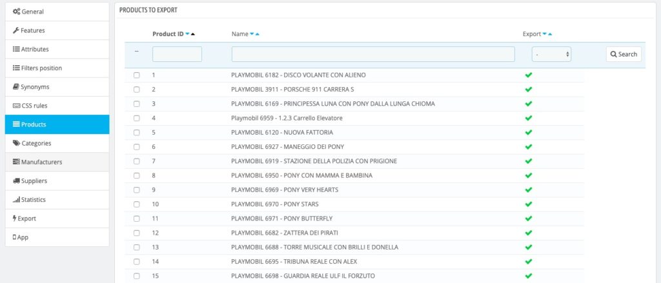Screen dimensions: 661x283
Task: Check the box for product ID 12
Action: [x=137, y=233]
